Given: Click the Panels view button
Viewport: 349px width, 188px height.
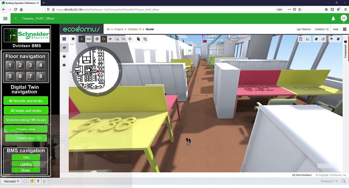Looking at the screenshot, I should [x=26, y=129].
